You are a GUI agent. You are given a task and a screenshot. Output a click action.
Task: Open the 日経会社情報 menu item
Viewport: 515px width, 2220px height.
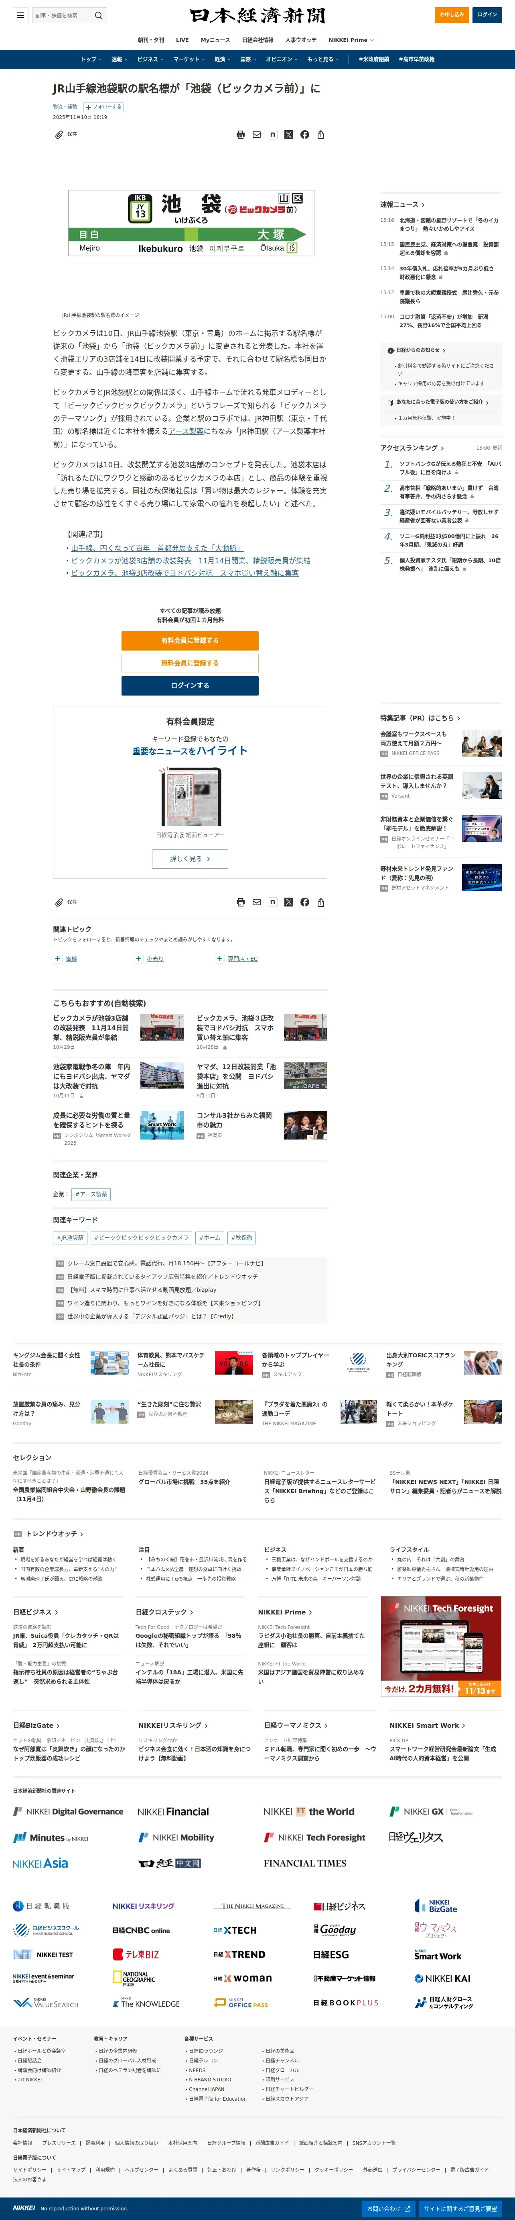tap(258, 40)
